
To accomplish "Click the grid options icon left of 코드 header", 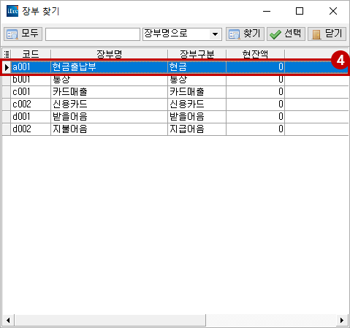I will [7, 54].
